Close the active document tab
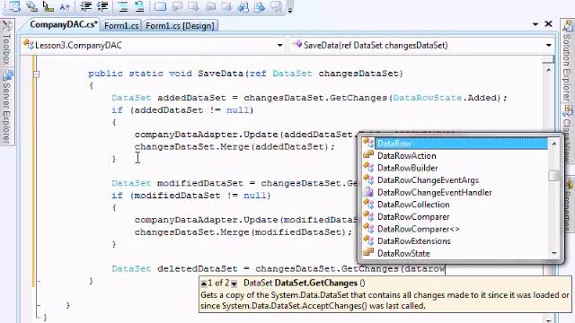Image resolution: width=575 pixels, height=323 pixels. point(549,24)
